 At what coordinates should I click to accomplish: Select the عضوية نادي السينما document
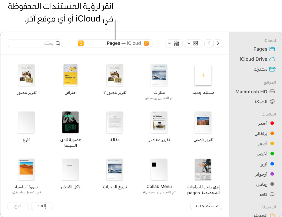click(x=71, y=122)
